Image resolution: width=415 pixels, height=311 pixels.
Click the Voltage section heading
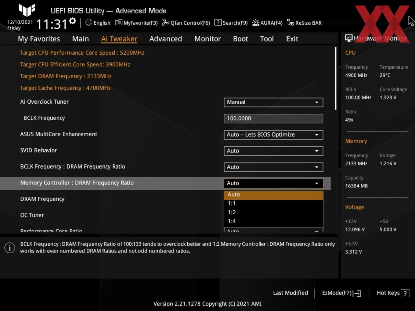(x=355, y=207)
